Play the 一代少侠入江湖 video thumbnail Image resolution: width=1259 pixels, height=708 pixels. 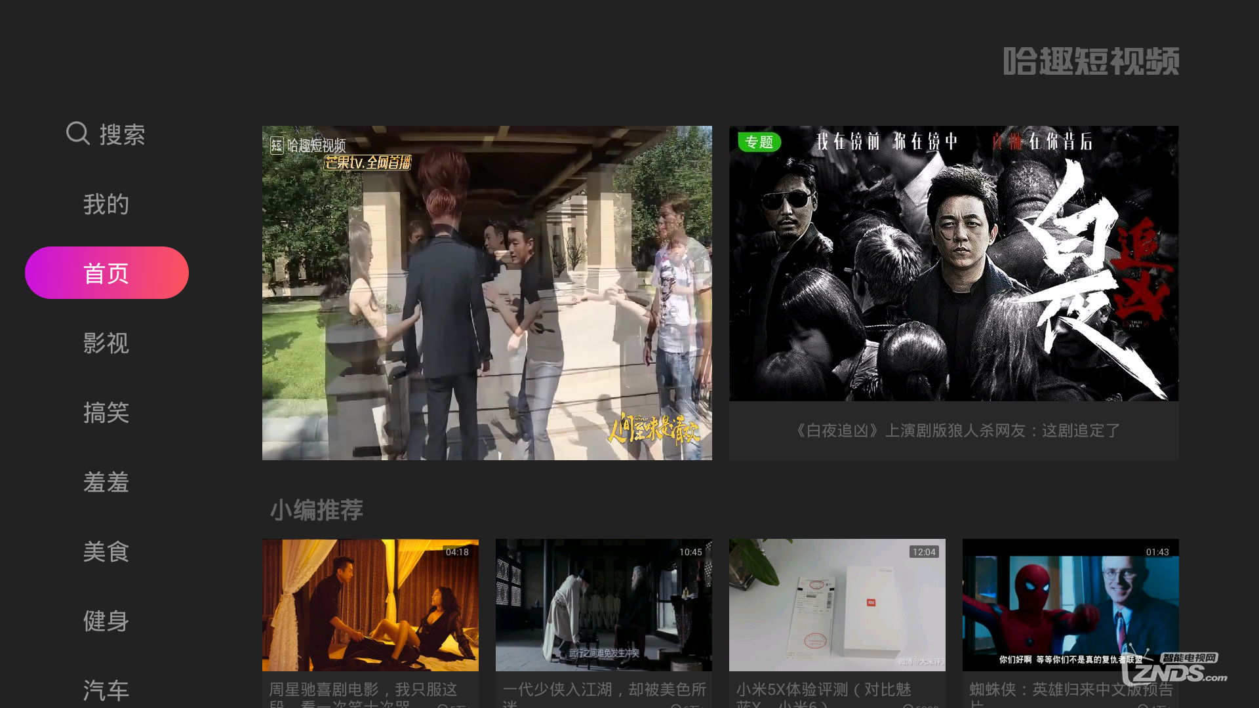point(604,605)
